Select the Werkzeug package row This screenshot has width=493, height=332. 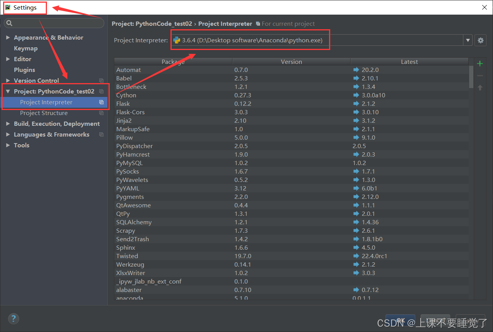(291, 265)
